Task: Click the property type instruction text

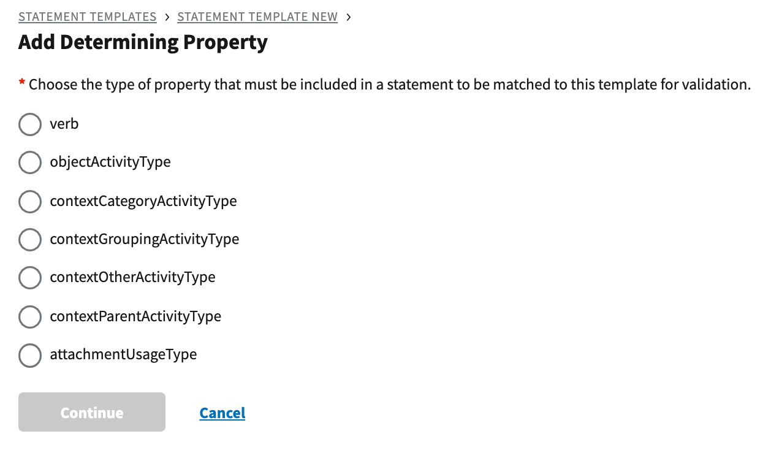Action: point(390,85)
